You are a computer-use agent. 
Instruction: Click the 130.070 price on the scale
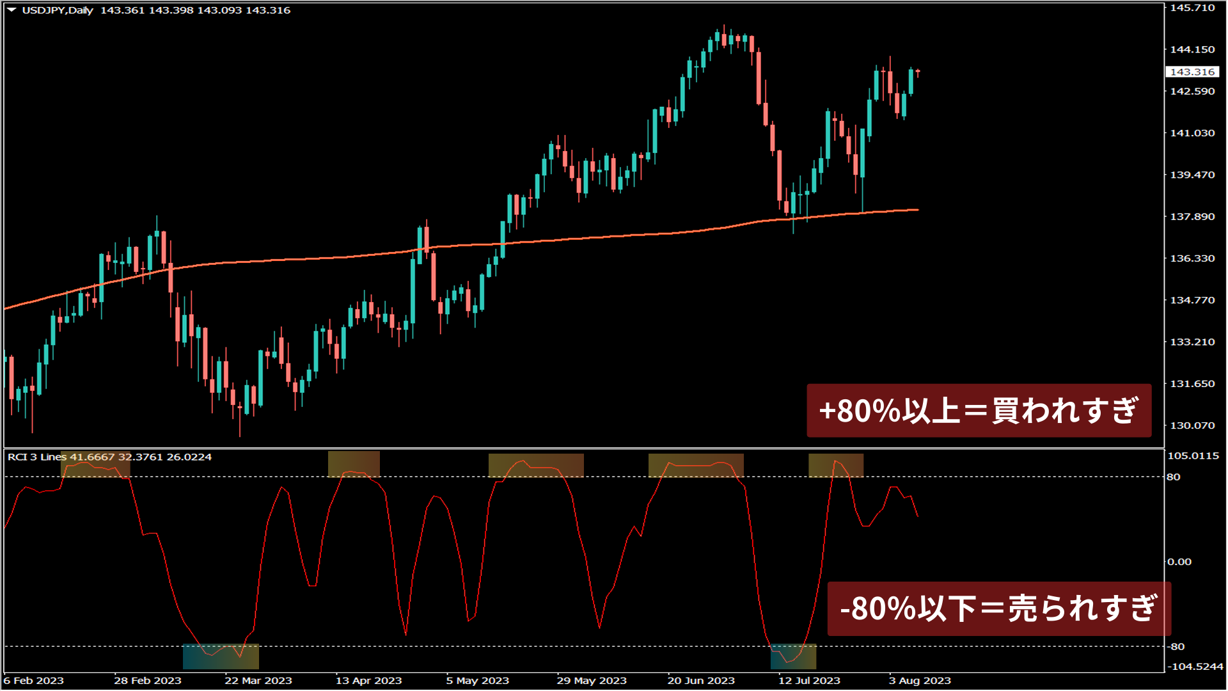1192,425
